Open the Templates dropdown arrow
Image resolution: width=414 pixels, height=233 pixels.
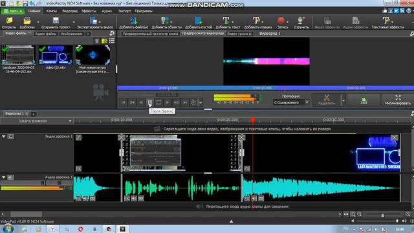point(38,22)
